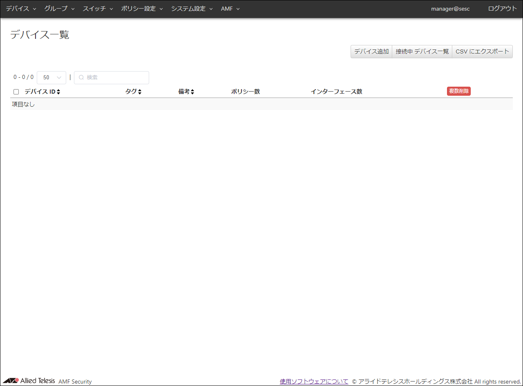Toggle the select-all devices checkbox
The width and height of the screenshot is (523, 386).
click(16, 92)
